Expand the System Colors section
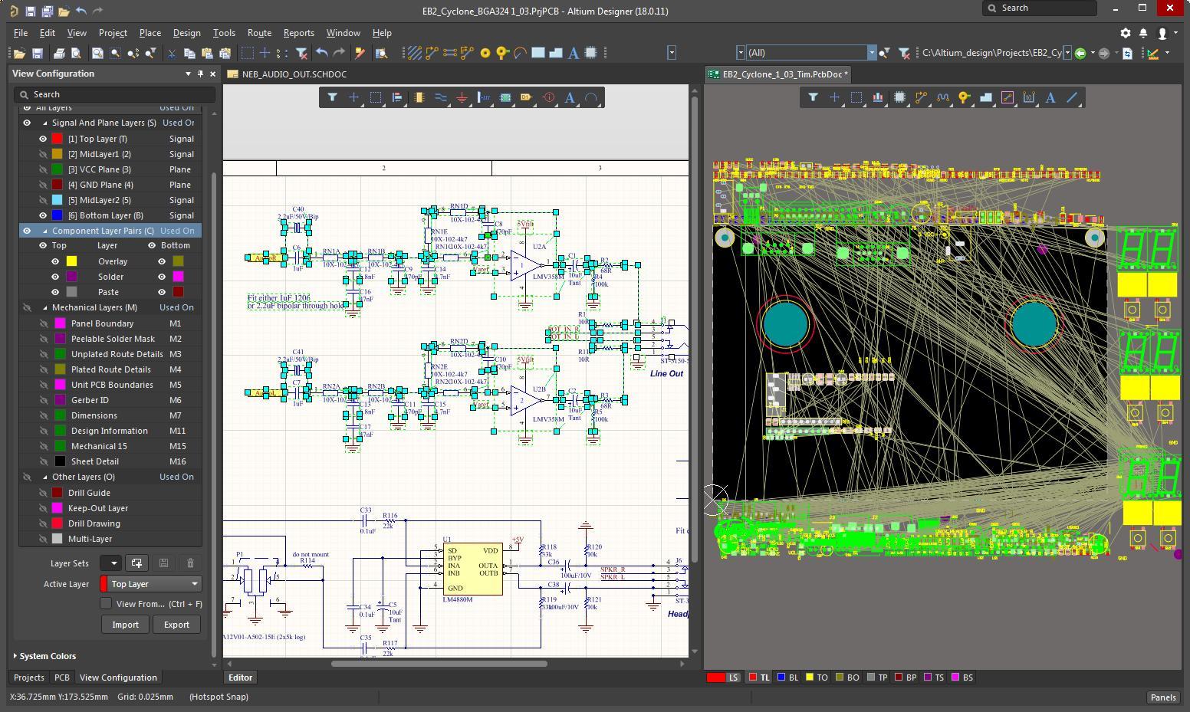The width and height of the screenshot is (1190, 712). 15,656
